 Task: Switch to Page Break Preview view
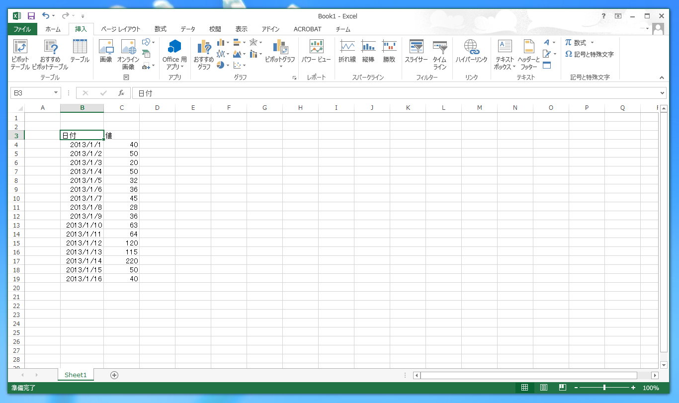563,388
